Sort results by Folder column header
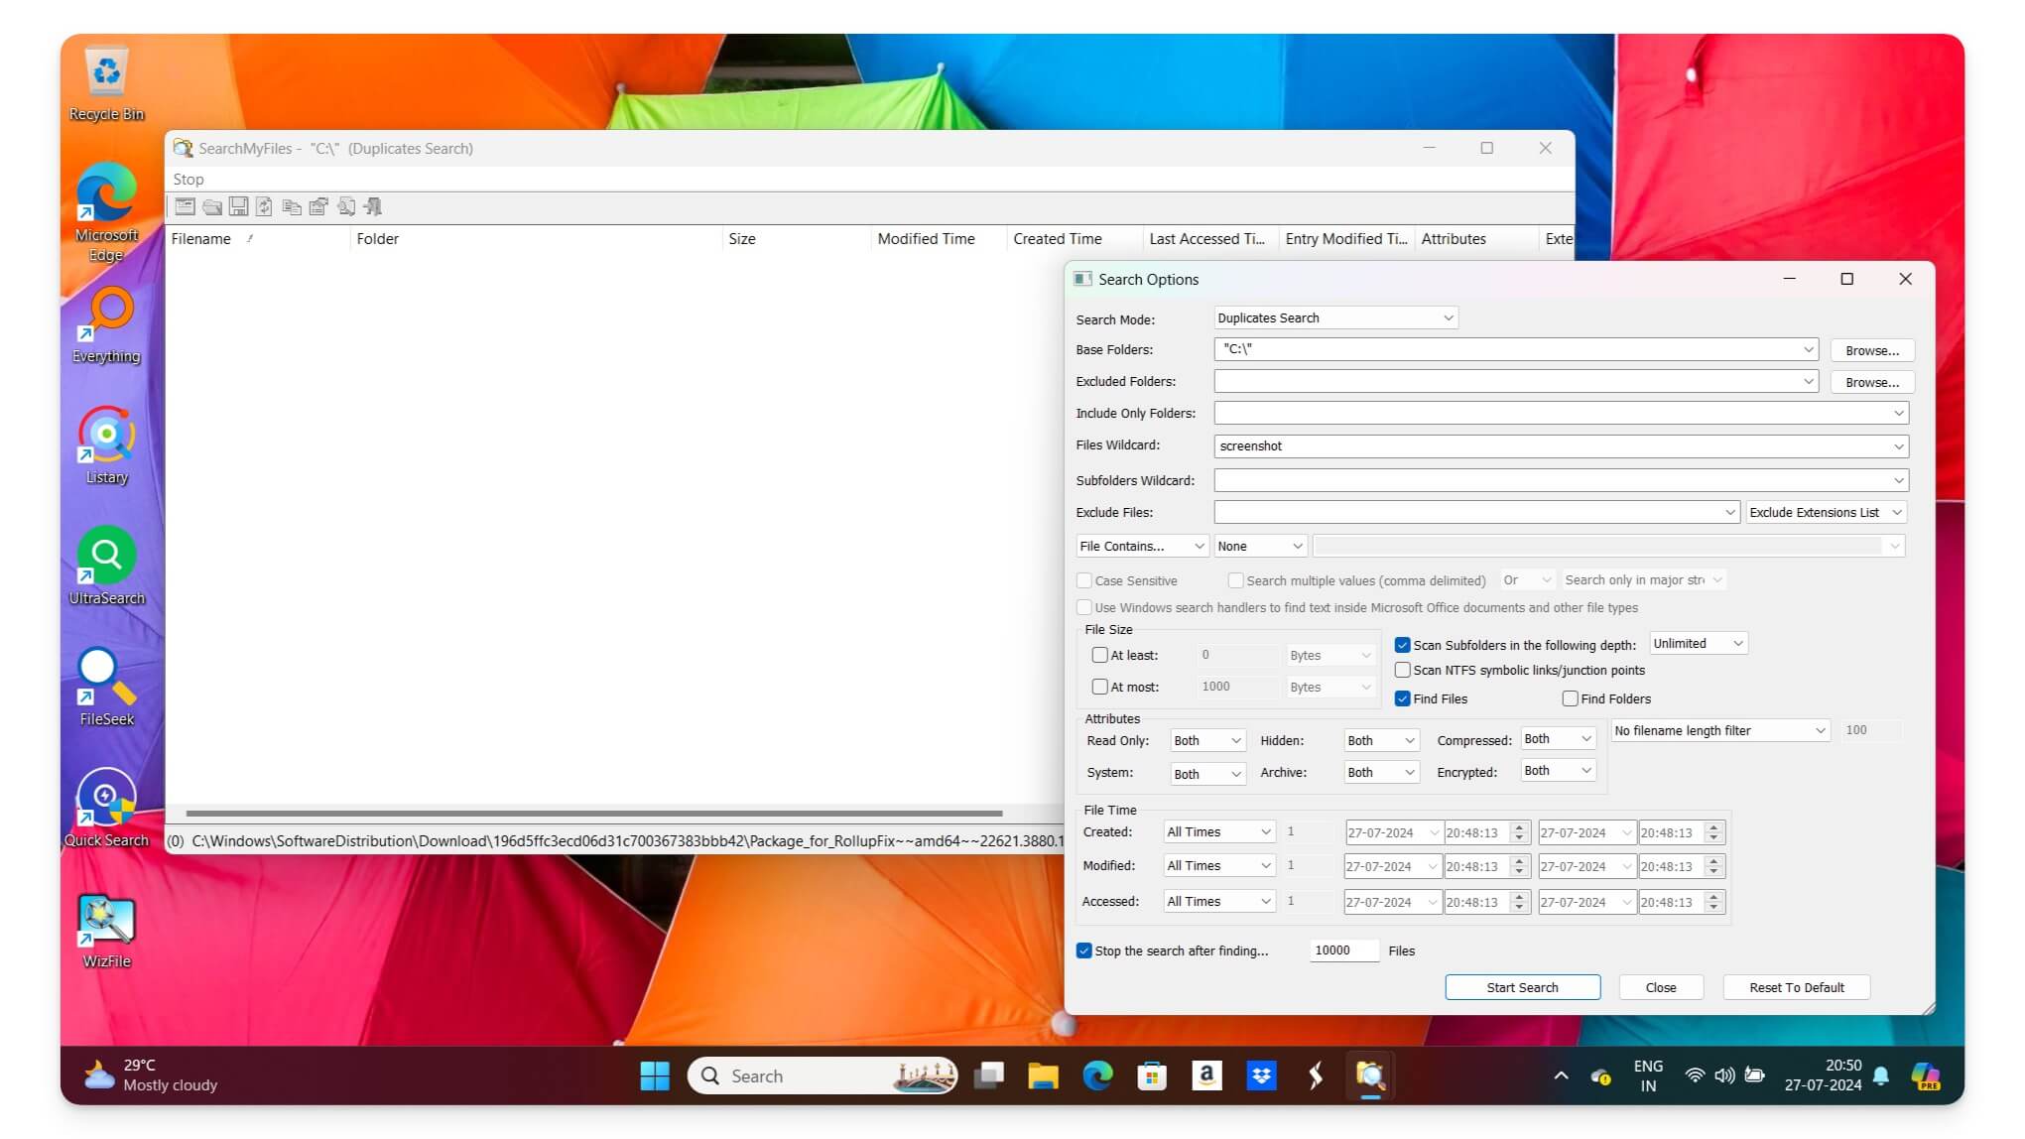This screenshot has width=2025, height=1139. pos(378,239)
